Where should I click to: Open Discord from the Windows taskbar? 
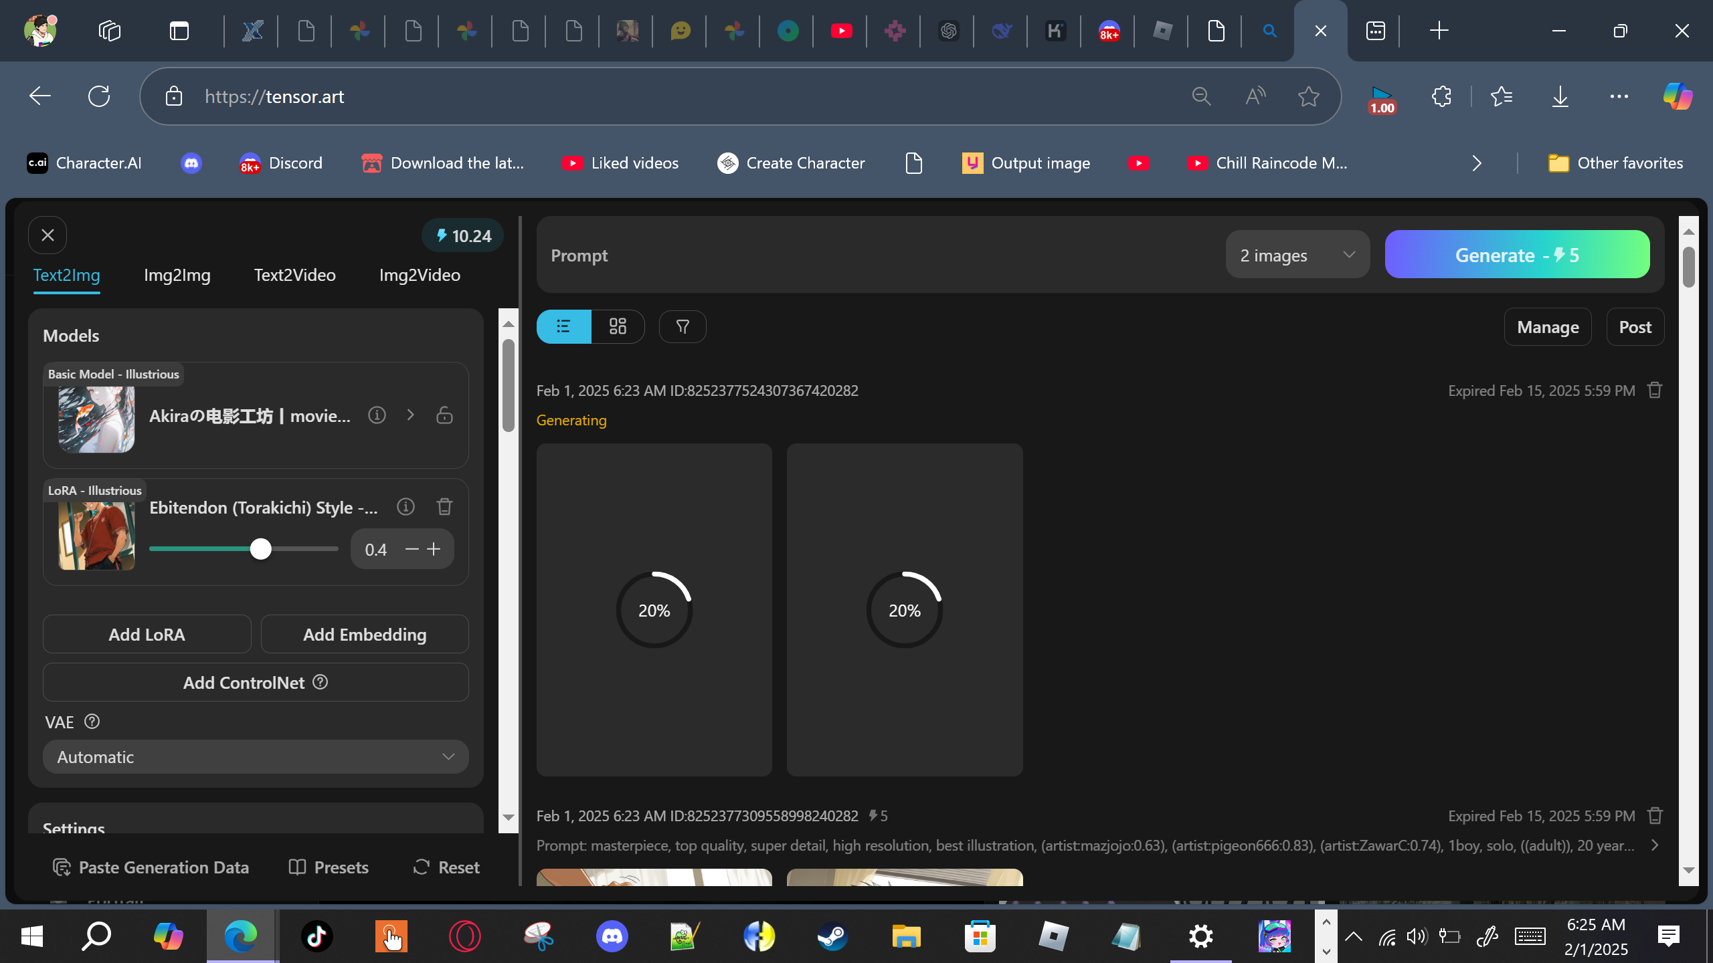[x=612, y=936]
